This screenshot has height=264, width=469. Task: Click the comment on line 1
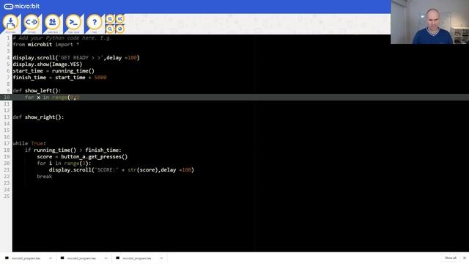(x=62, y=38)
